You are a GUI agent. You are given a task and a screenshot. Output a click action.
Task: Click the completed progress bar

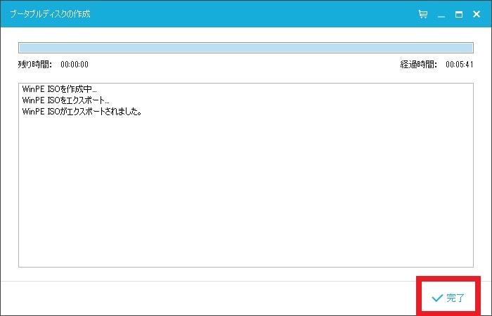tap(246, 48)
